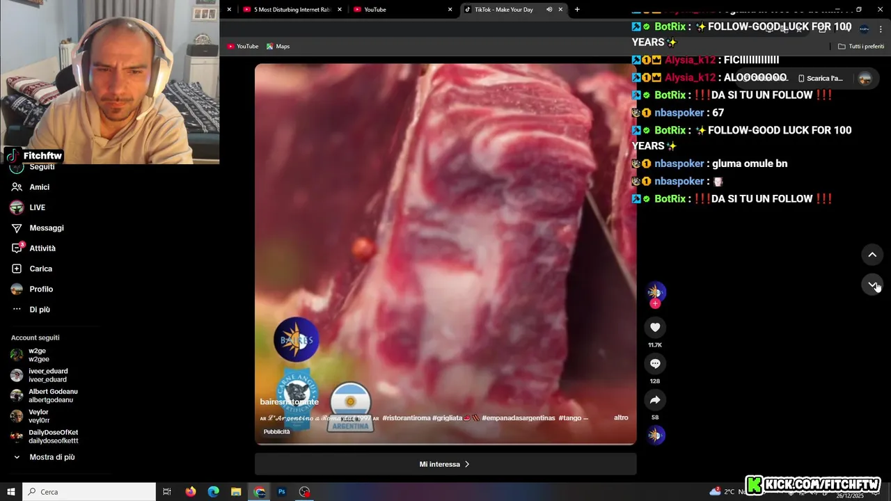Click #empanadasargentinas hashtag in caption
891x501 pixels.
click(x=519, y=418)
